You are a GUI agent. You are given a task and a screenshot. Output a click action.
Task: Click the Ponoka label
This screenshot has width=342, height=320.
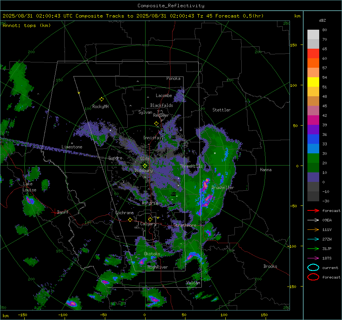click(x=173, y=78)
